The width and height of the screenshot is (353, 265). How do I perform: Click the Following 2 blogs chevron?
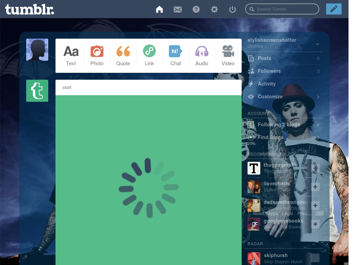[x=318, y=125]
